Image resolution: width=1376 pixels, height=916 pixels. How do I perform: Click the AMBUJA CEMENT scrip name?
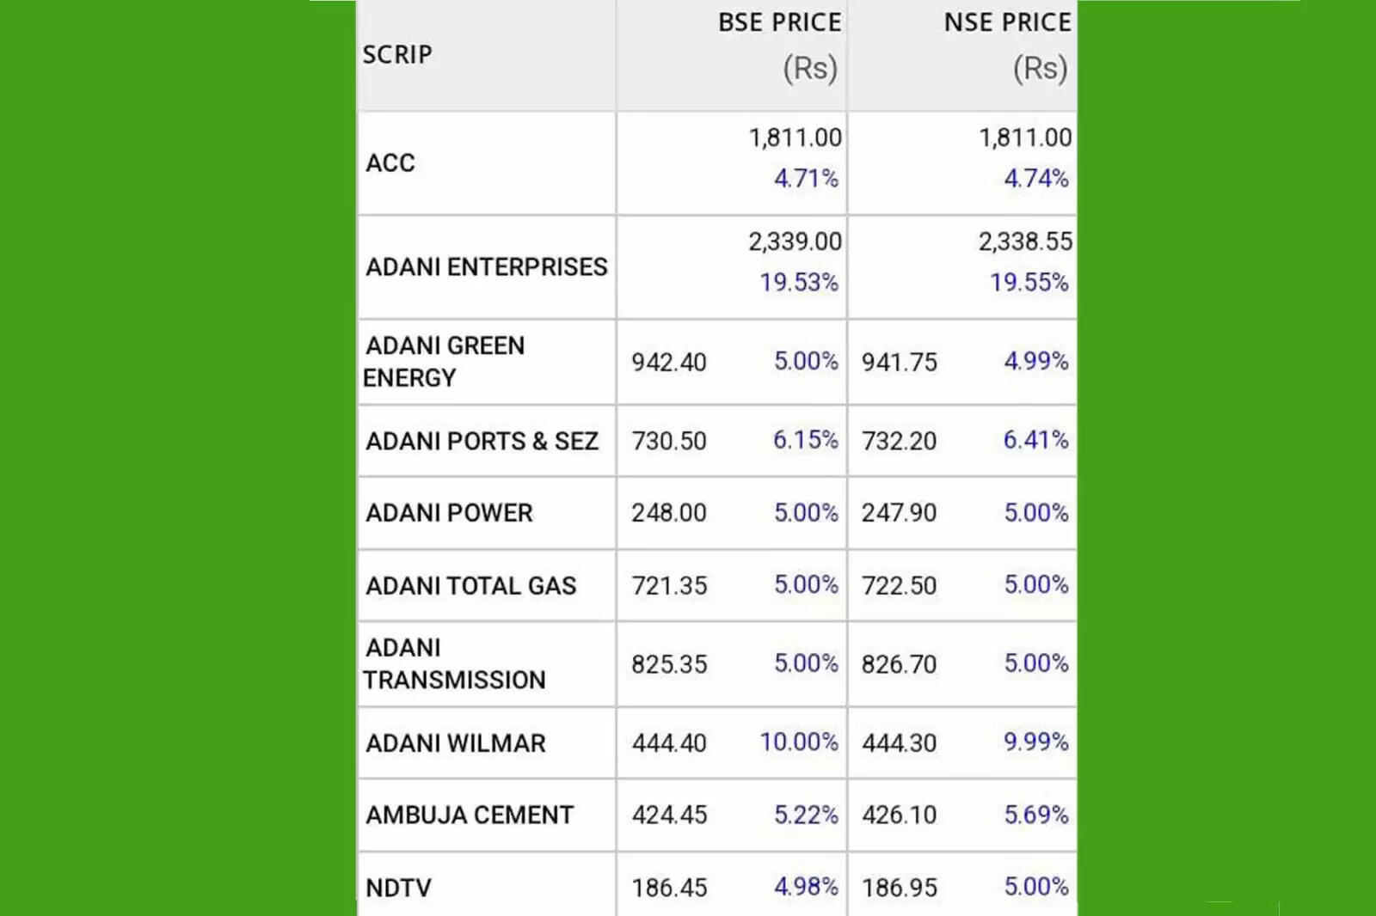point(470,815)
